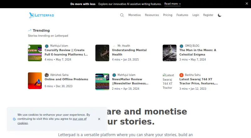The height and width of the screenshot is (138, 251).
Task: Open the Resources menu item
Action: click(152, 15)
